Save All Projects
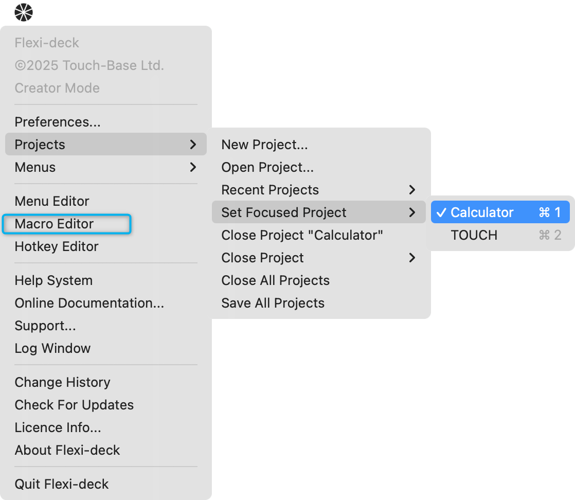575x500 pixels. click(273, 303)
